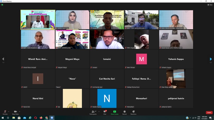Go to previous page of participants
This screenshot has height=120, width=214.
coord(3,59)
